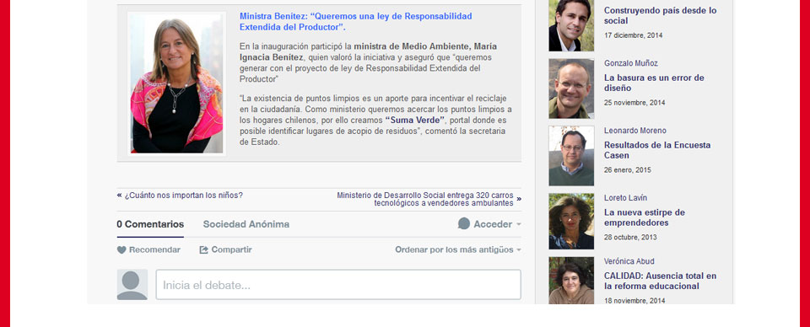Click the Compartir share icon
The image size is (810, 327).
click(204, 249)
